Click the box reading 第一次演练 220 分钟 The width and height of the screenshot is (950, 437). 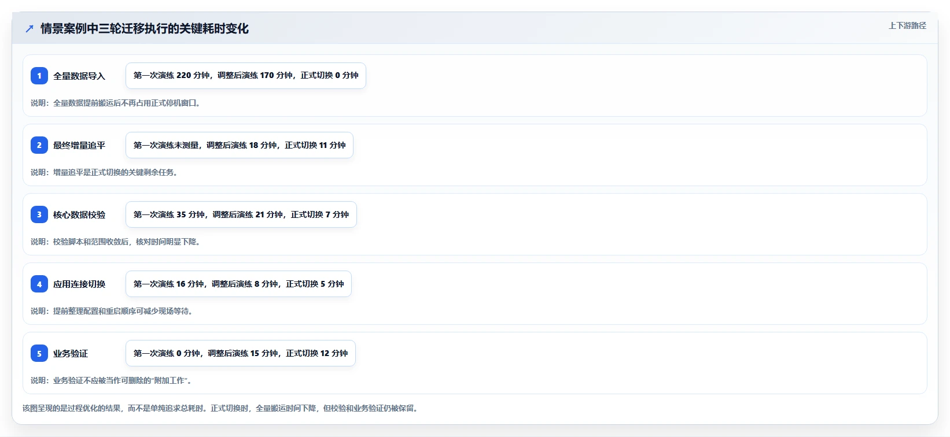[x=246, y=76]
